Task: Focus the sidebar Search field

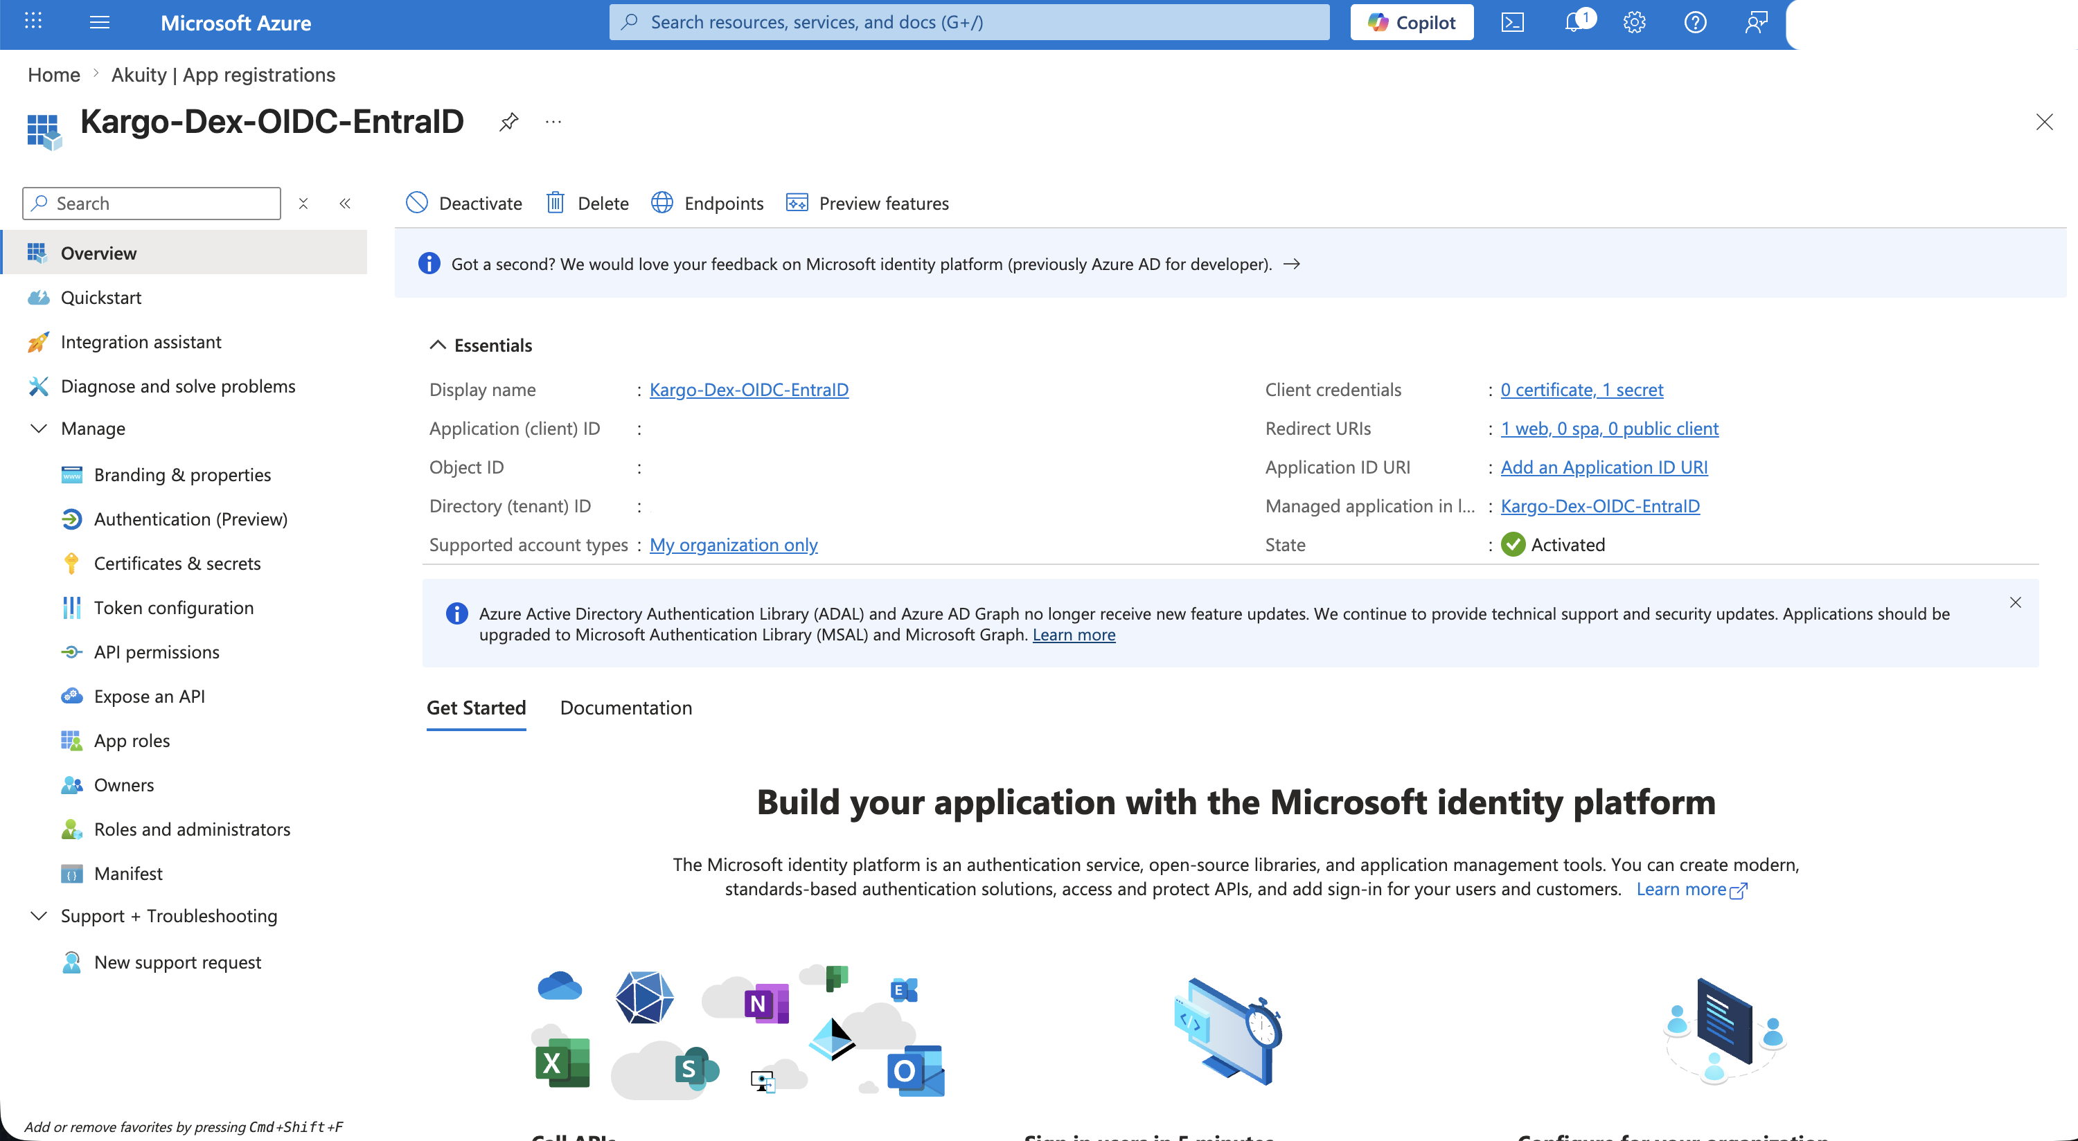Action: coord(152,203)
